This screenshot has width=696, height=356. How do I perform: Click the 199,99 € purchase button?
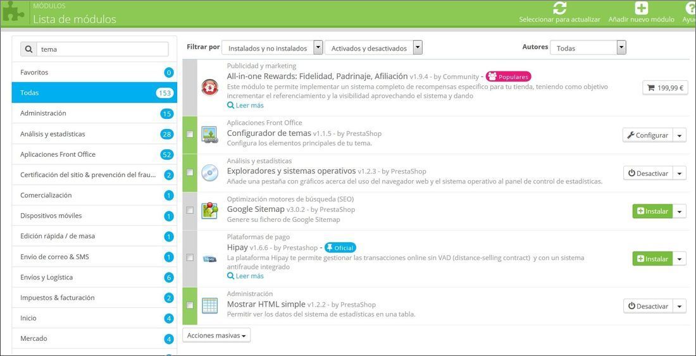point(665,88)
